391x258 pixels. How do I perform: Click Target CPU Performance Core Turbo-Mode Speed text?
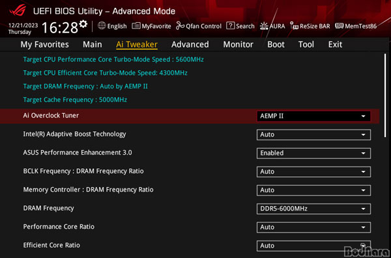click(113, 59)
